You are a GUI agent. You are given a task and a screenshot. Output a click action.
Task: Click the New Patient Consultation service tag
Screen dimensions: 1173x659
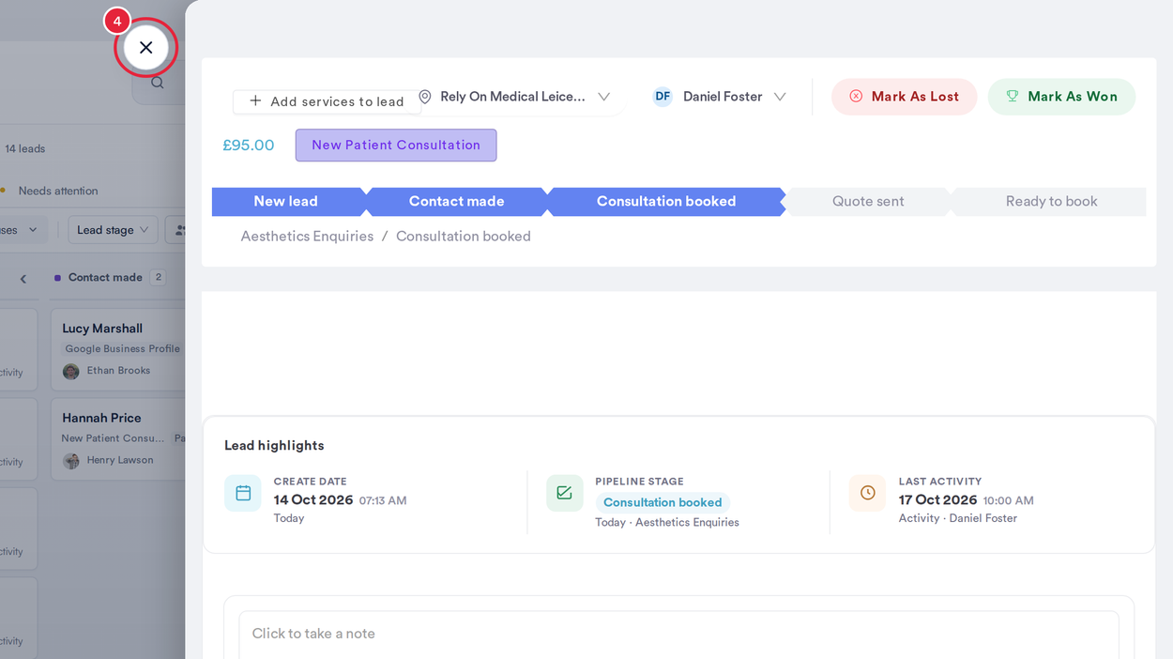[x=396, y=146]
